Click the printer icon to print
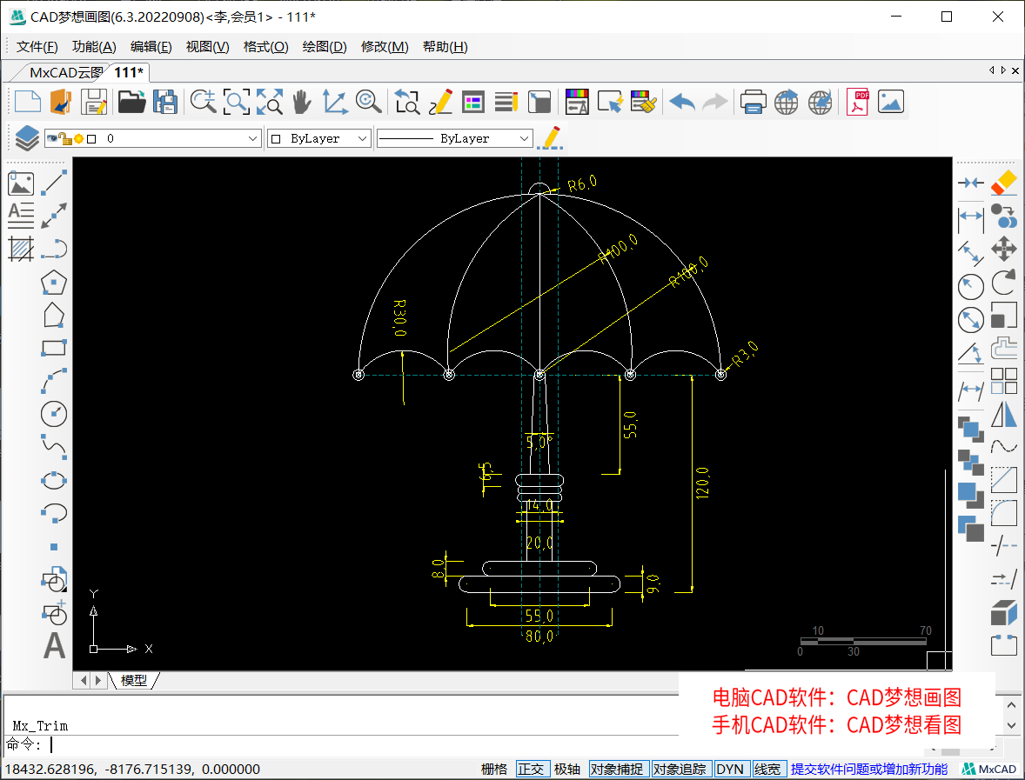The image size is (1025, 780). point(753,102)
